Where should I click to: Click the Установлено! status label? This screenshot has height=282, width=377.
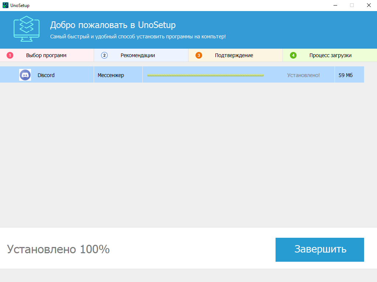point(303,75)
